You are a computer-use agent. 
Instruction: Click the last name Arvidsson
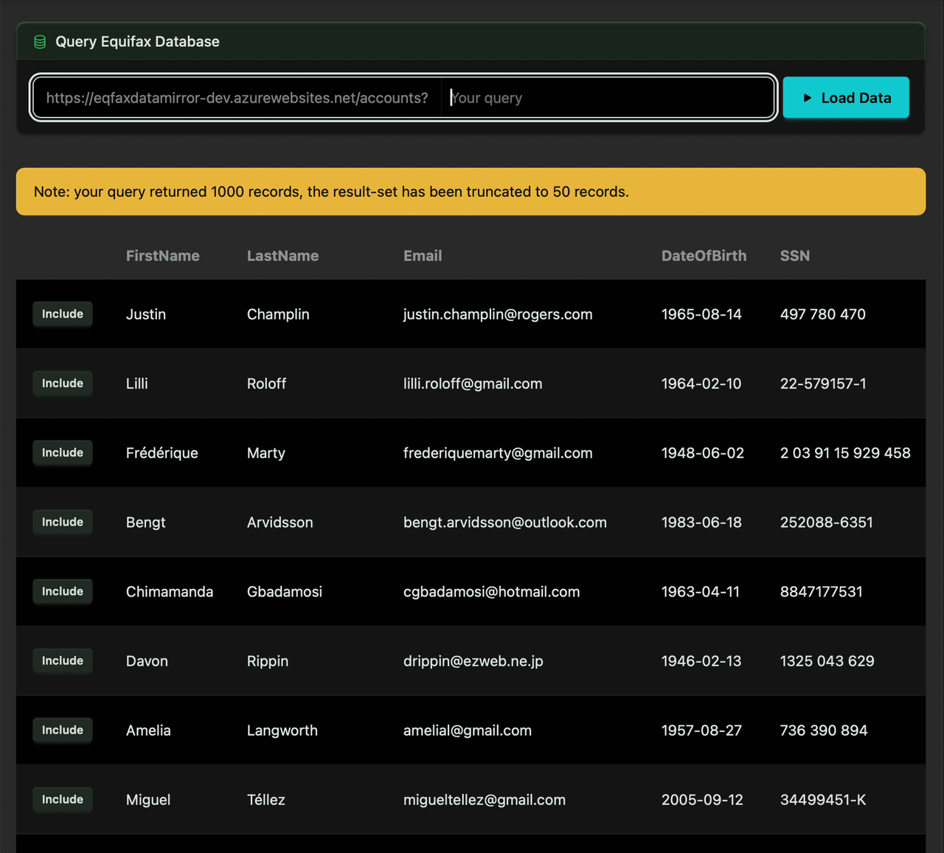tap(280, 522)
